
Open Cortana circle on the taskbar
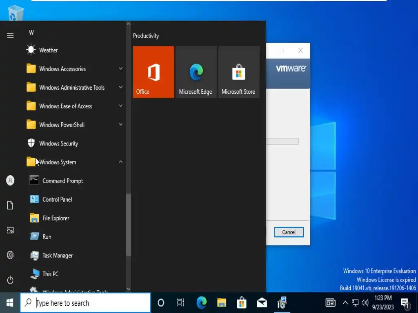coord(161,303)
